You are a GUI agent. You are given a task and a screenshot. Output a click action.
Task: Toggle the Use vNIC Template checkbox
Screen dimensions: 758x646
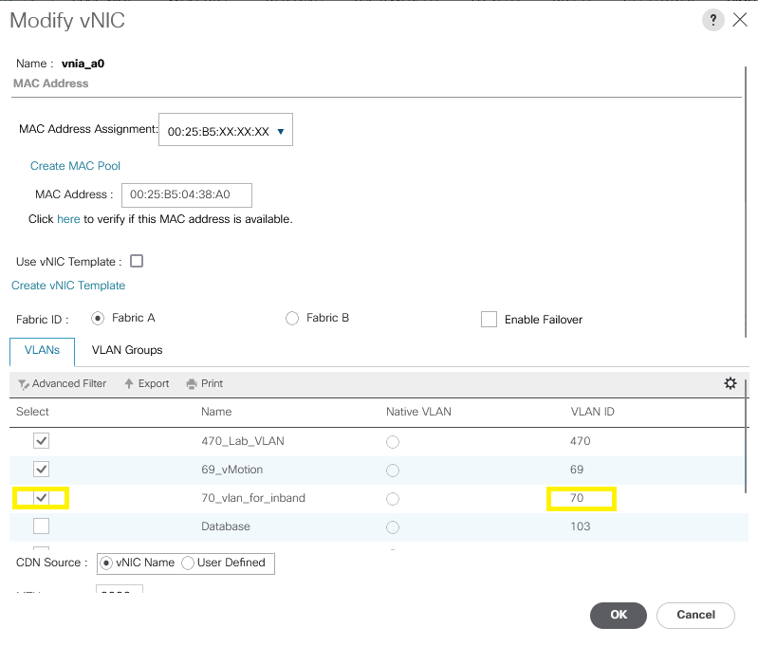pos(137,261)
